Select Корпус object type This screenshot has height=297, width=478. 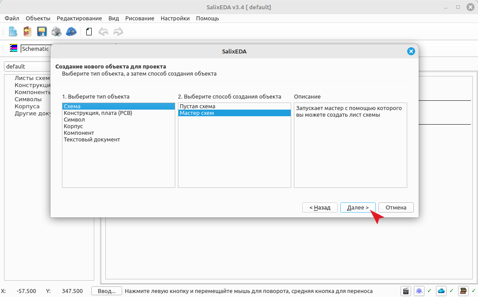118,126
